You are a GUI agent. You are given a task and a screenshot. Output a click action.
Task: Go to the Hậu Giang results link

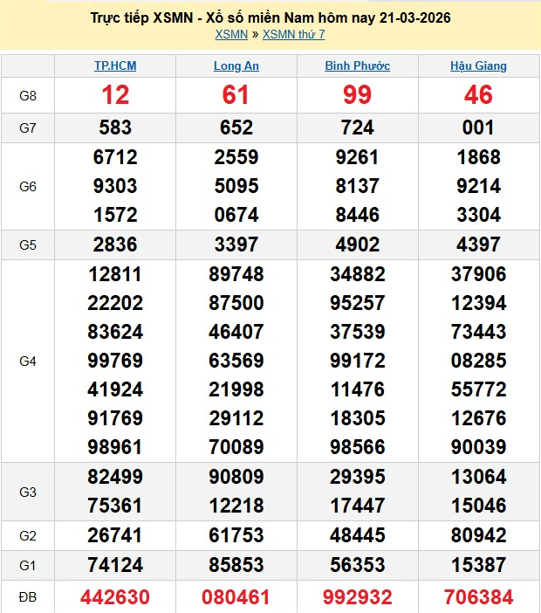pos(478,65)
